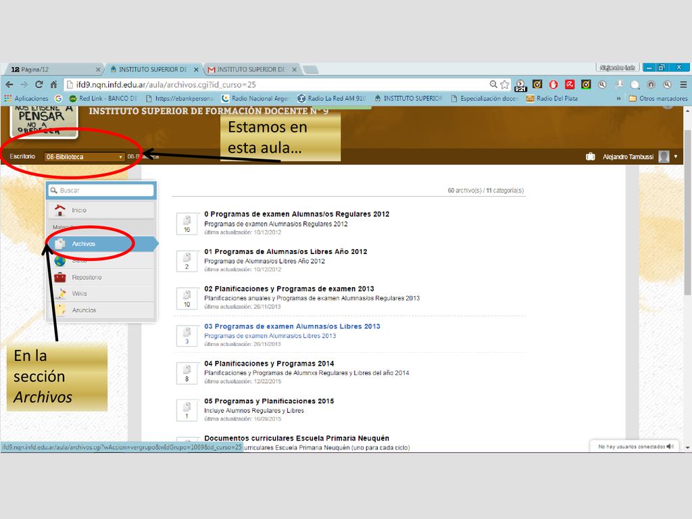Go to Inicio in the sidebar
Screen dimensions: 692x519
click(101, 210)
